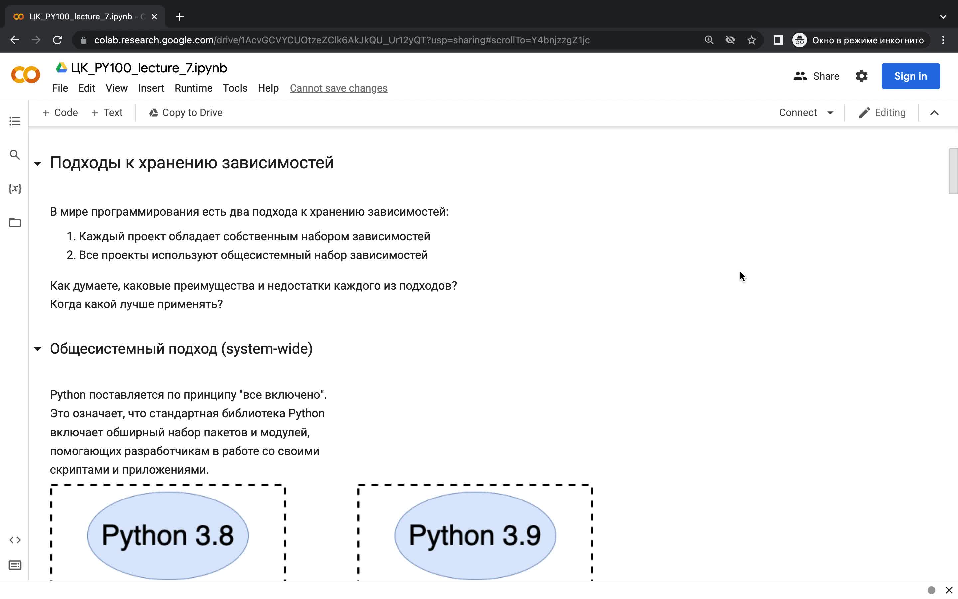Open the Edit menu
Image resolution: width=958 pixels, height=599 pixels.
pos(87,88)
